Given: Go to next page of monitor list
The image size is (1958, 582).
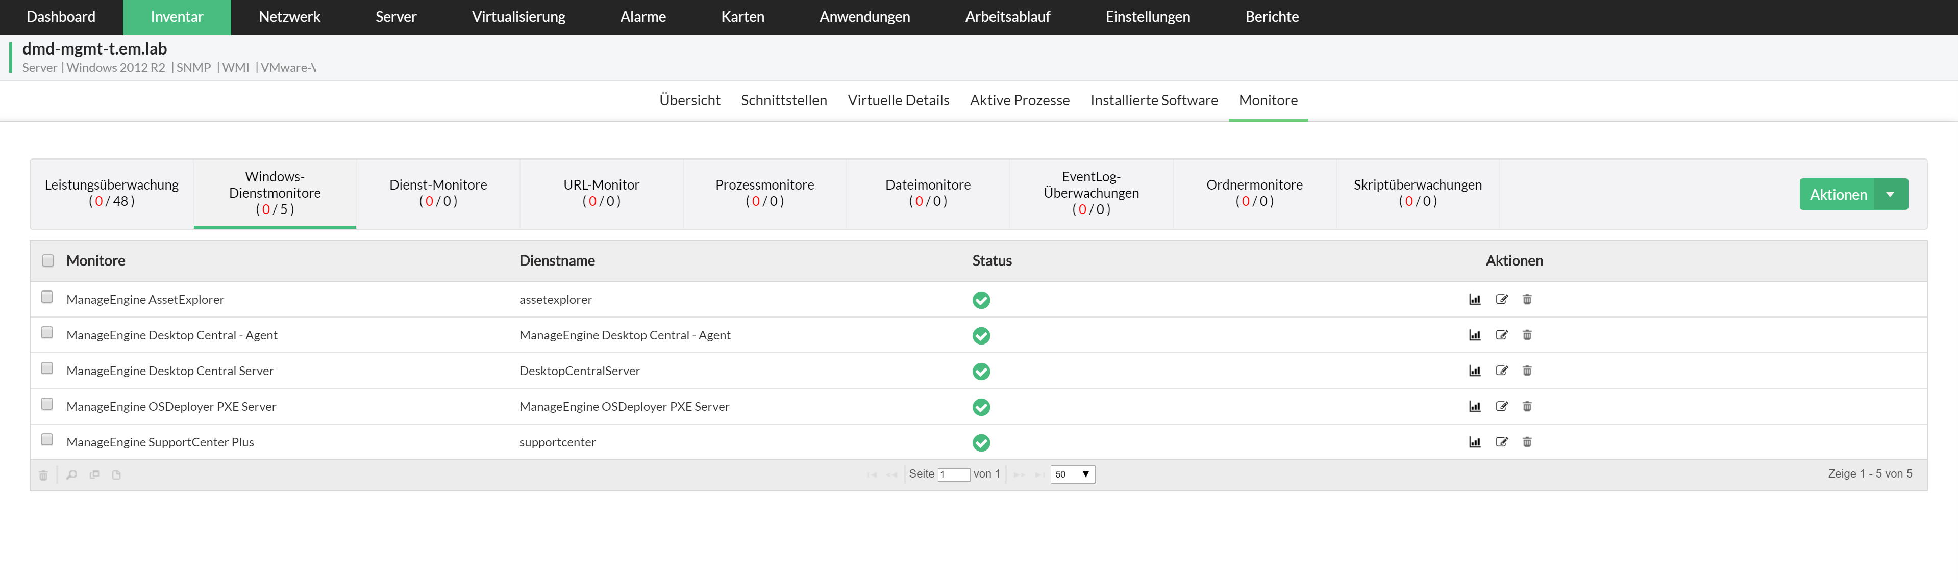Looking at the screenshot, I should (1019, 474).
